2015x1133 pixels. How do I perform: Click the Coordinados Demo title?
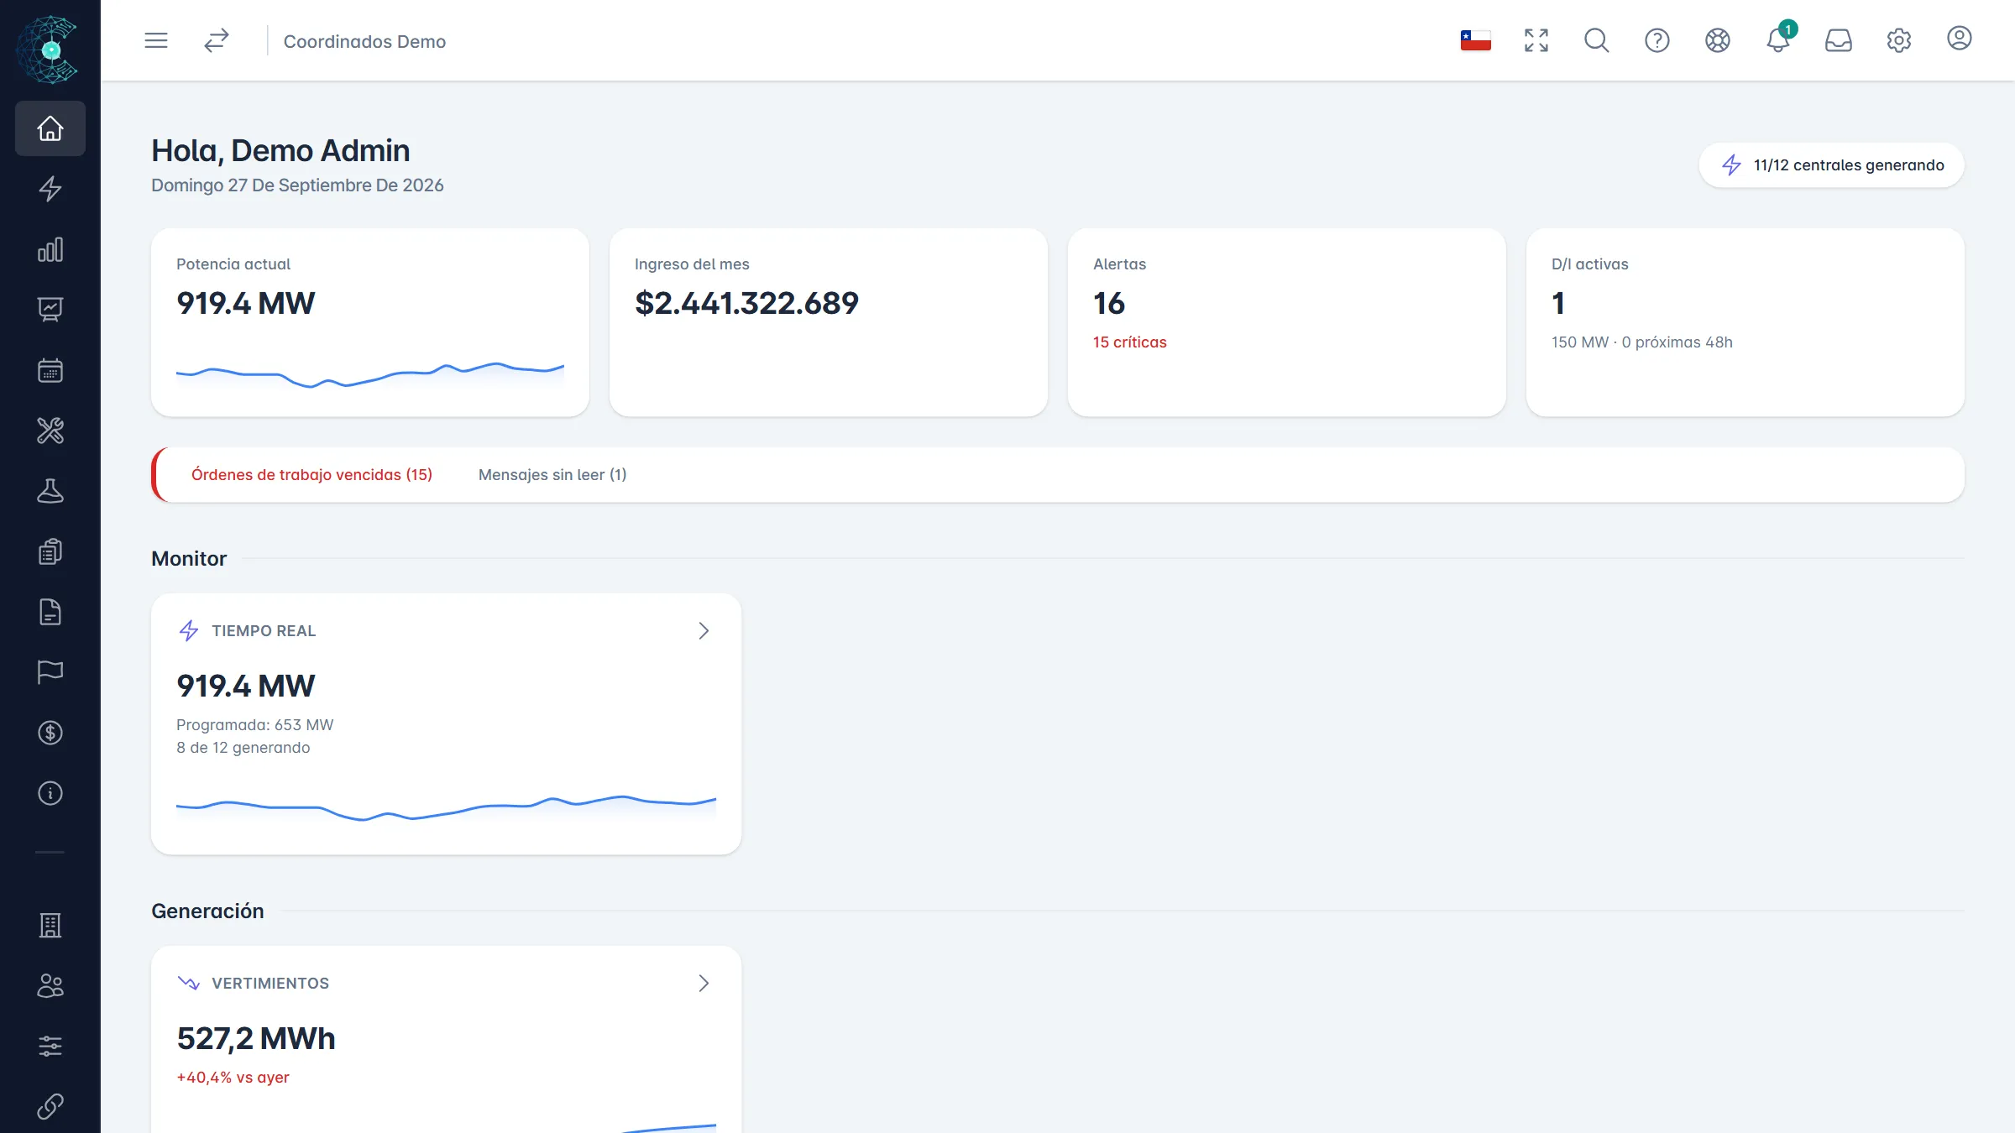[x=364, y=41]
